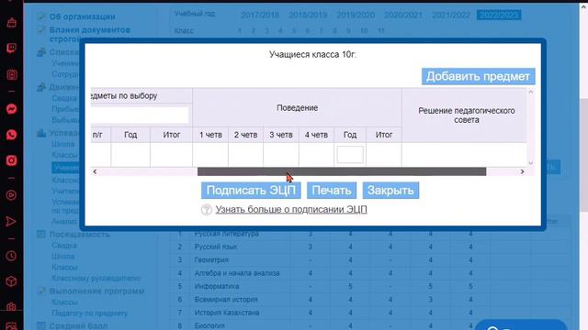Click the Год input box under Поведение
The height and width of the screenshot is (330, 588).
(350, 155)
